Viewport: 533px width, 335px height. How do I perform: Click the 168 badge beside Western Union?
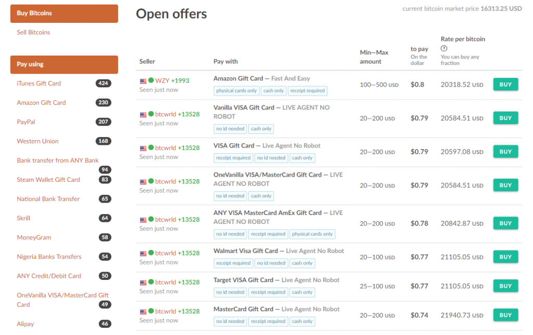coord(104,141)
